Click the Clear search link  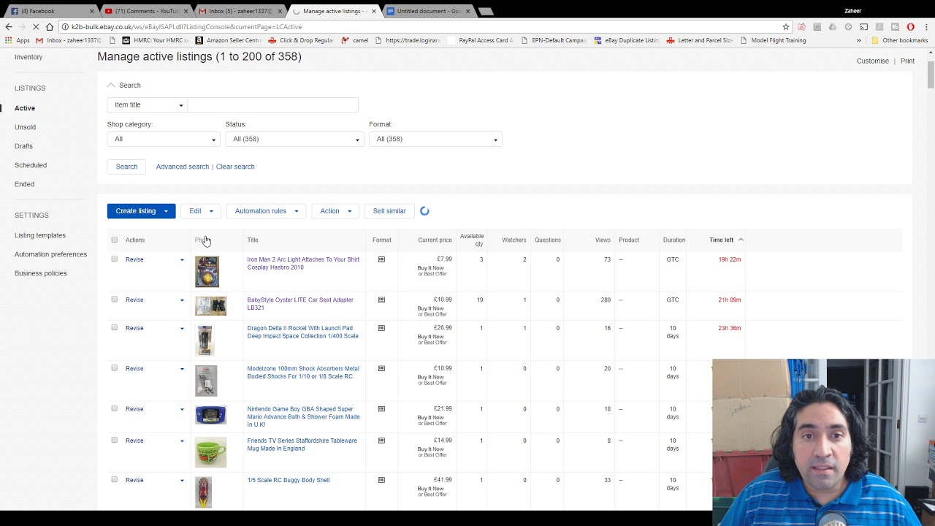tap(235, 167)
